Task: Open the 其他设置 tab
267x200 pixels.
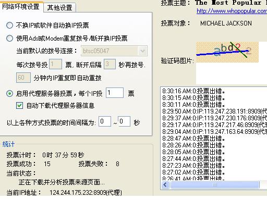Action: point(59,8)
